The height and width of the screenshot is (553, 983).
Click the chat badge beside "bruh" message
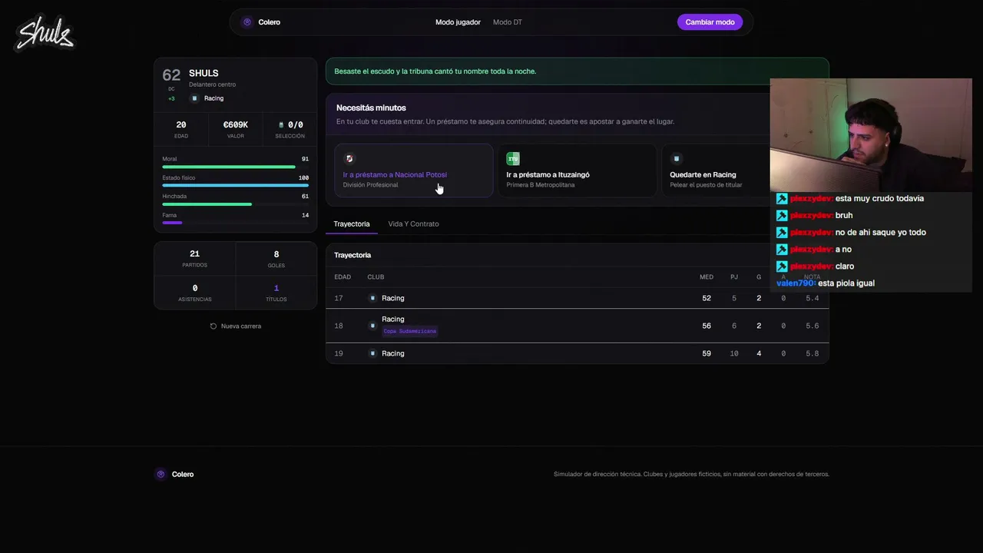782,216
